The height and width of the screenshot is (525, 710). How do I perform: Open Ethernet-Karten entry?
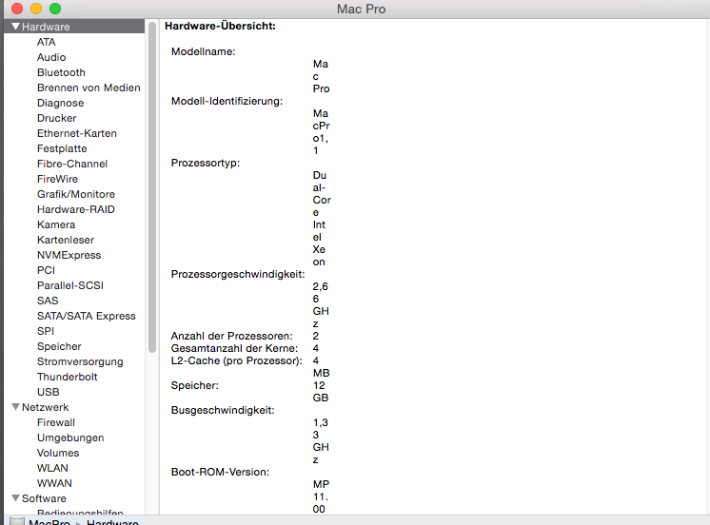(77, 133)
